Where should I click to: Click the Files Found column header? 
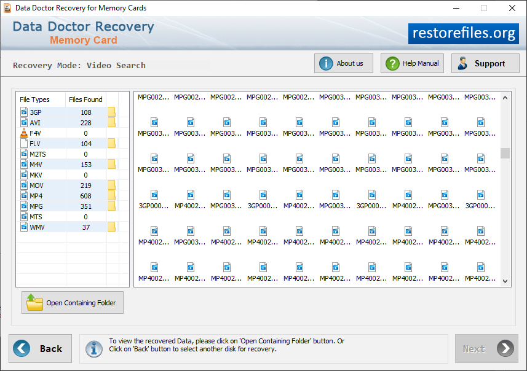pyautogui.click(x=85, y=100)
